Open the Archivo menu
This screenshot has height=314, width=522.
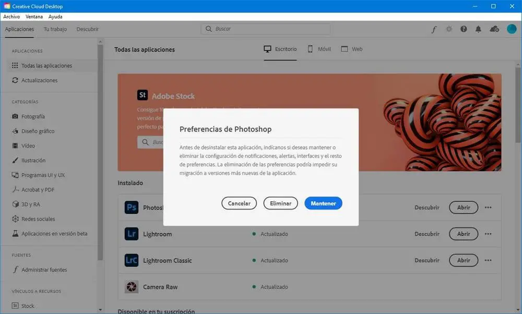pyautogui.click(x=11, y=17)
